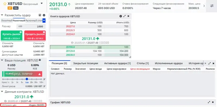
Task: Open the XBTUSD instrument dropdown arrow
Action: coord(42,4)
